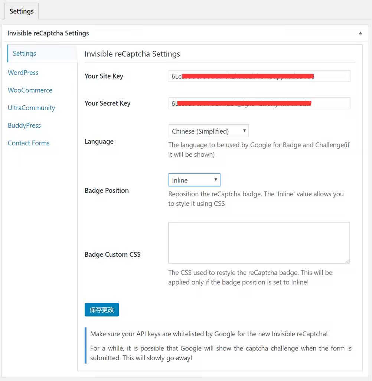The width and height of the screenshot is (372, 381).
Task: Open the WooCommerce section
Action: tap(30, 90)
